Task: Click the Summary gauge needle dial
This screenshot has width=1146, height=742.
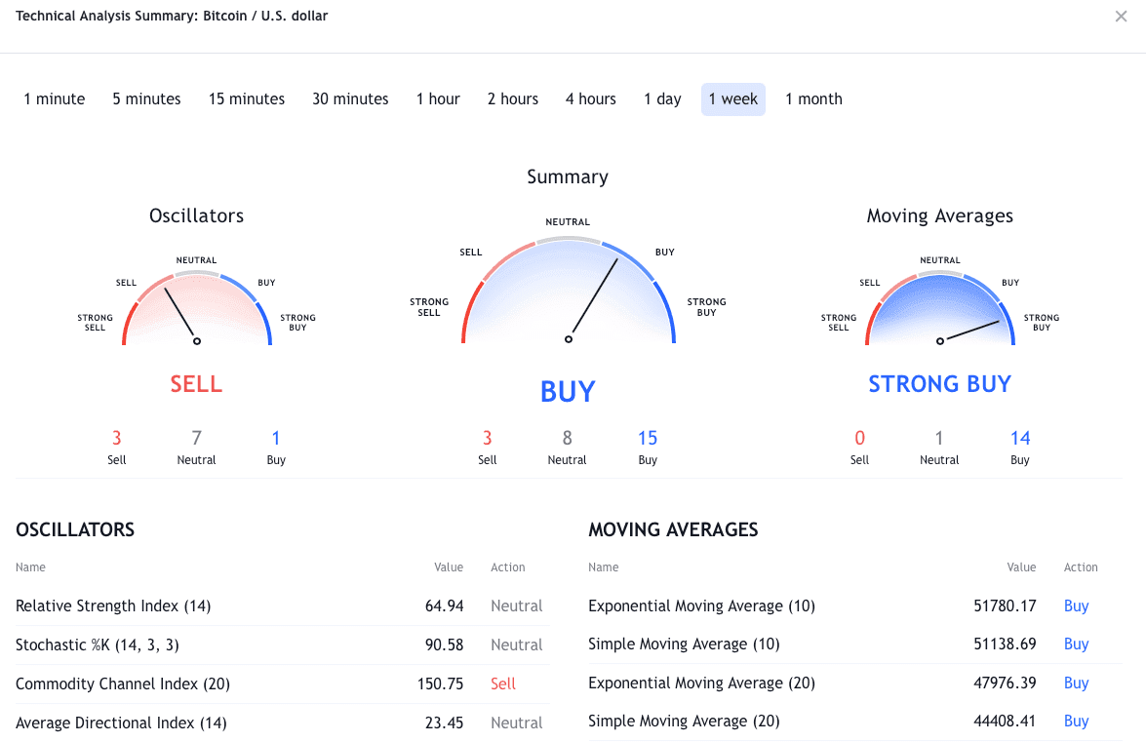Action: pos(568,293)
